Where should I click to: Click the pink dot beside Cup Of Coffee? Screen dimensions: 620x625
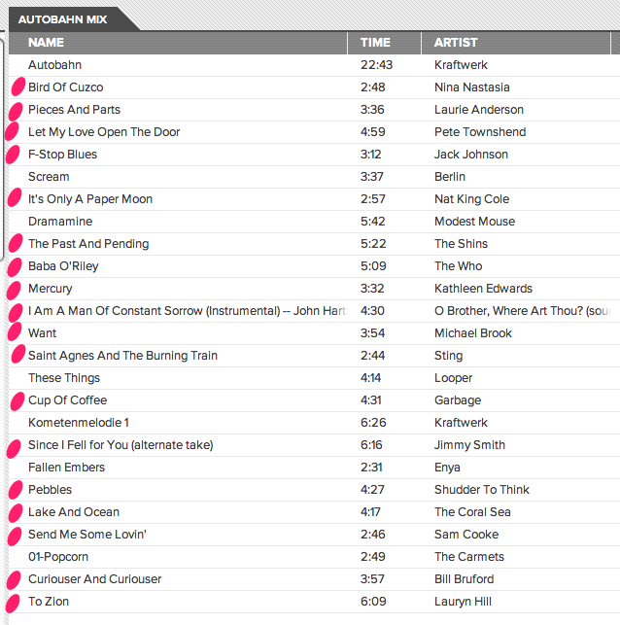17,400
